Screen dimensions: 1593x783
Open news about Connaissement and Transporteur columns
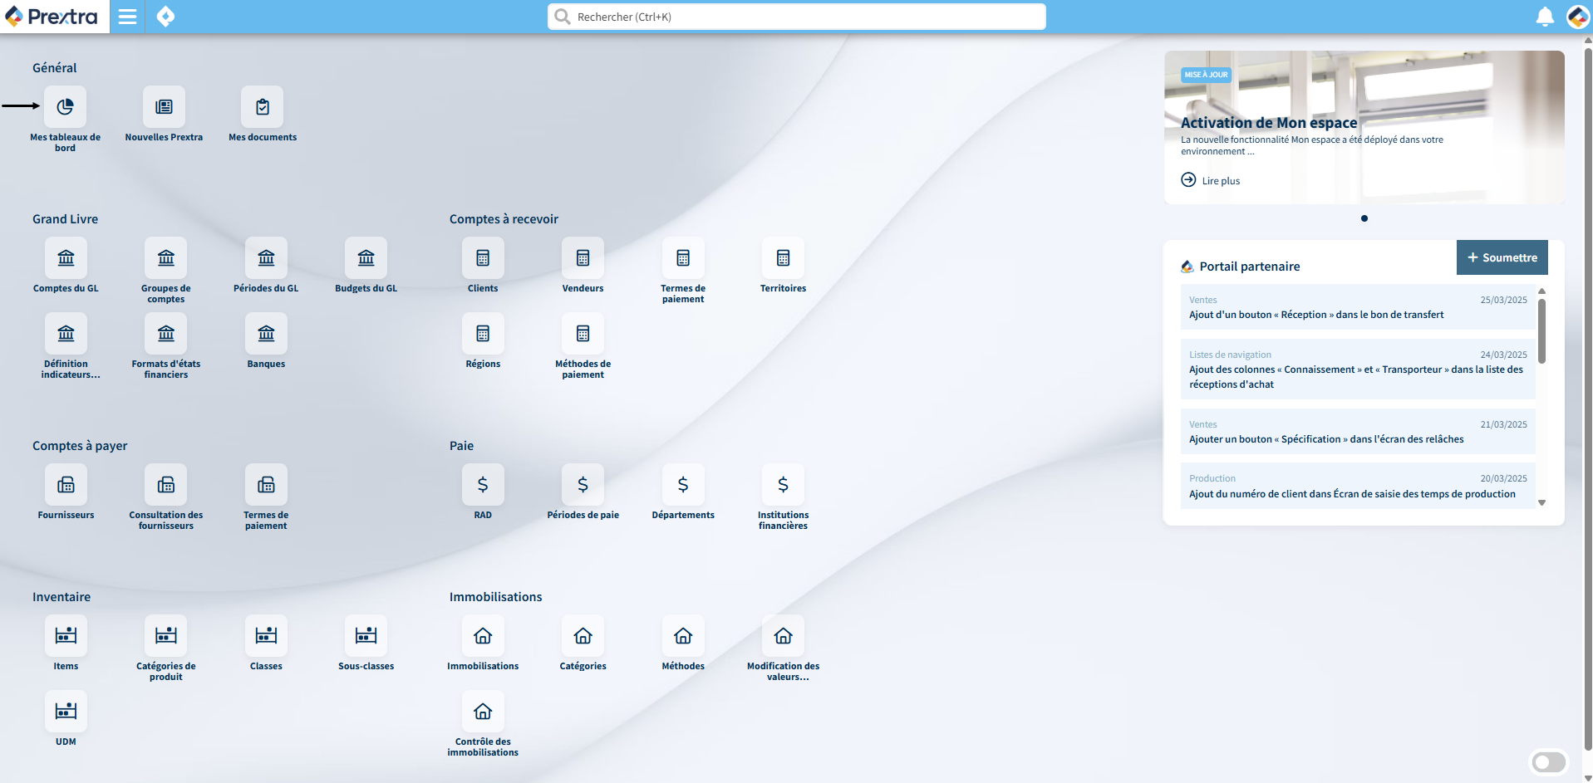(1358, 369)
